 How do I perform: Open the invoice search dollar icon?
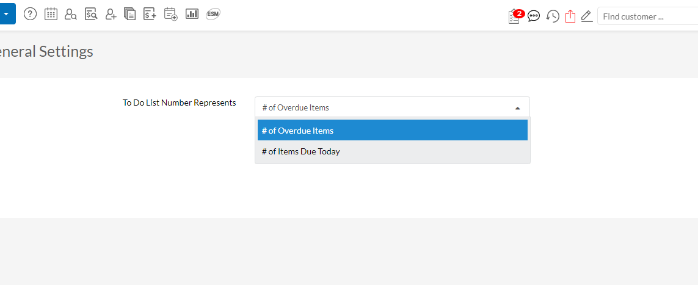point(91,14)
